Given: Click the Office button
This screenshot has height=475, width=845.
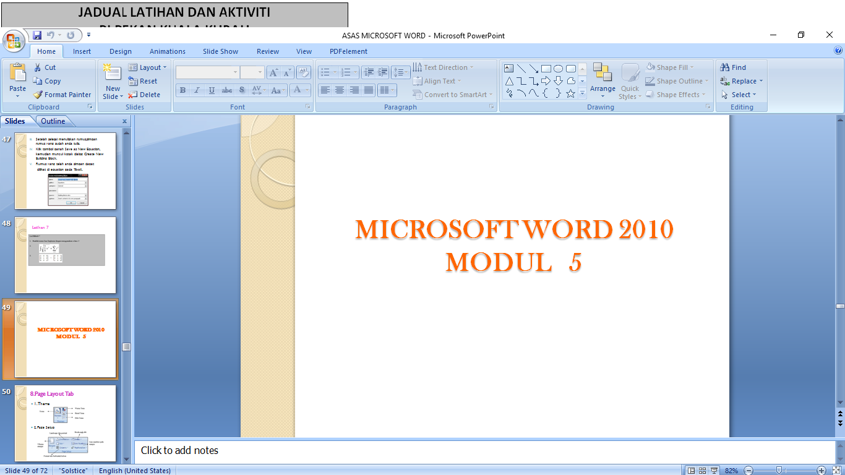Looking at the screenshot, I should tap(14, 41).
